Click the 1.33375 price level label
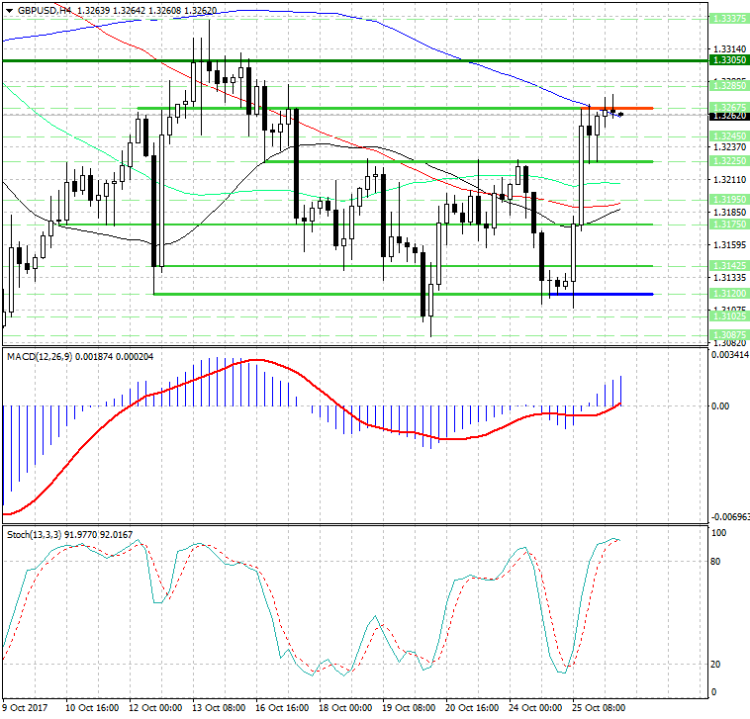Viewport: 750px width, 719px height. tap(729, 18)
